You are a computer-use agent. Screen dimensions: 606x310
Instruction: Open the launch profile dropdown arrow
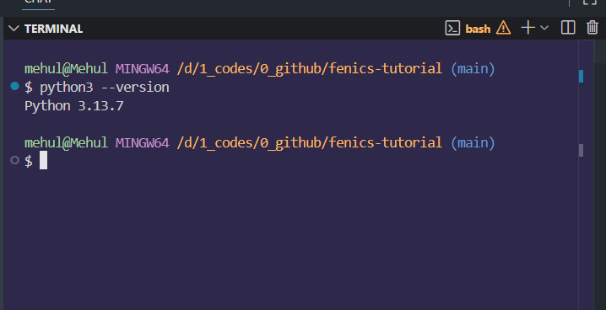[544, 28]
